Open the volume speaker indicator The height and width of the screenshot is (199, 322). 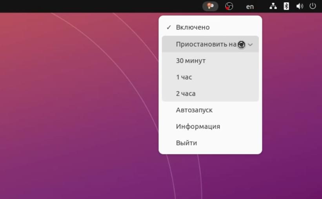[x=300, y=6]
